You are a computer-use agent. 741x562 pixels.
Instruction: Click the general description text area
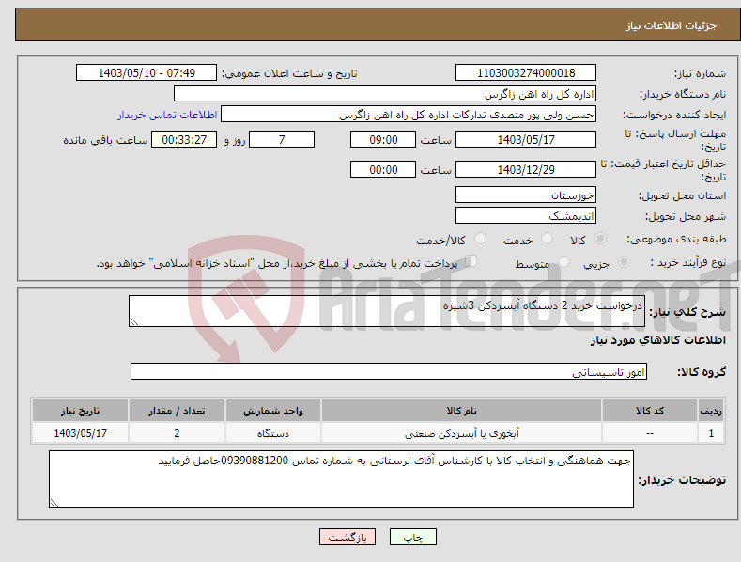pos(387,311)
